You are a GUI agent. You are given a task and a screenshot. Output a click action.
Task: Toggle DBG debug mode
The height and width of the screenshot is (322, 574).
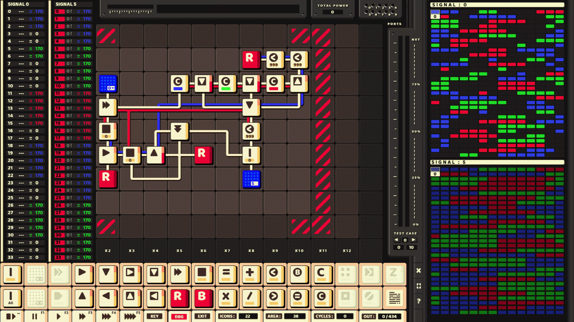coord(179,317)
